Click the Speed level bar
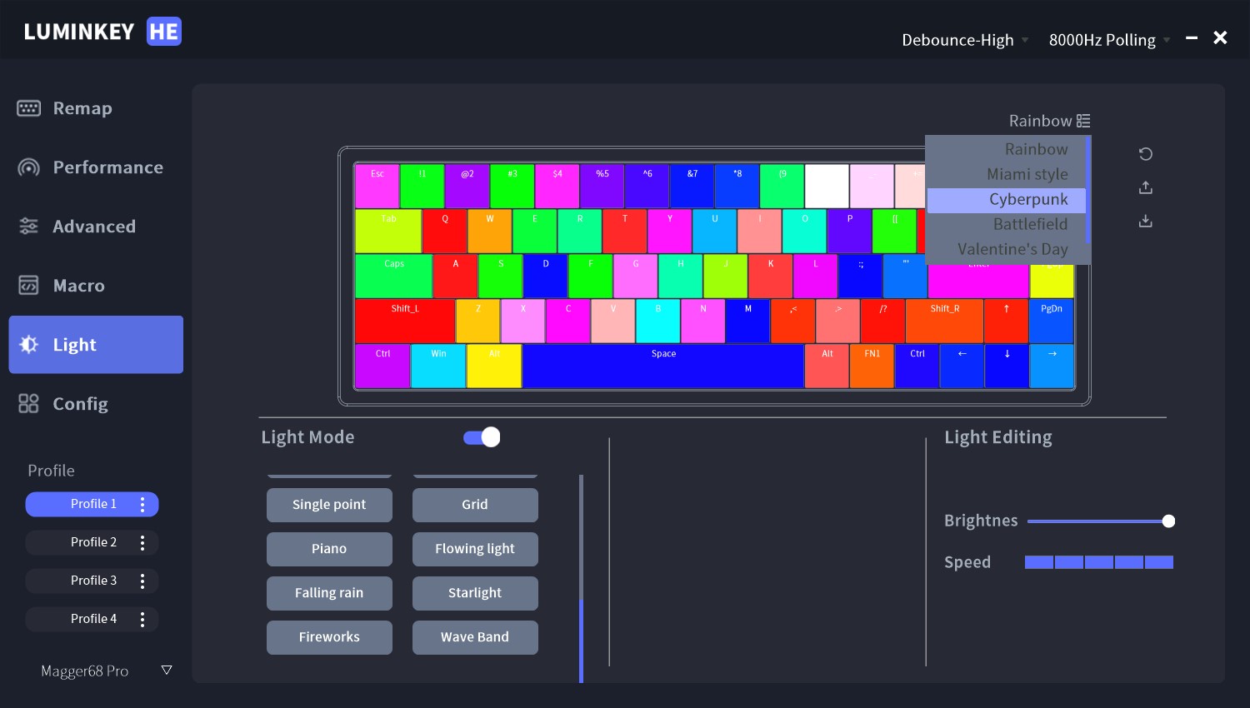 click(1099, 562)
